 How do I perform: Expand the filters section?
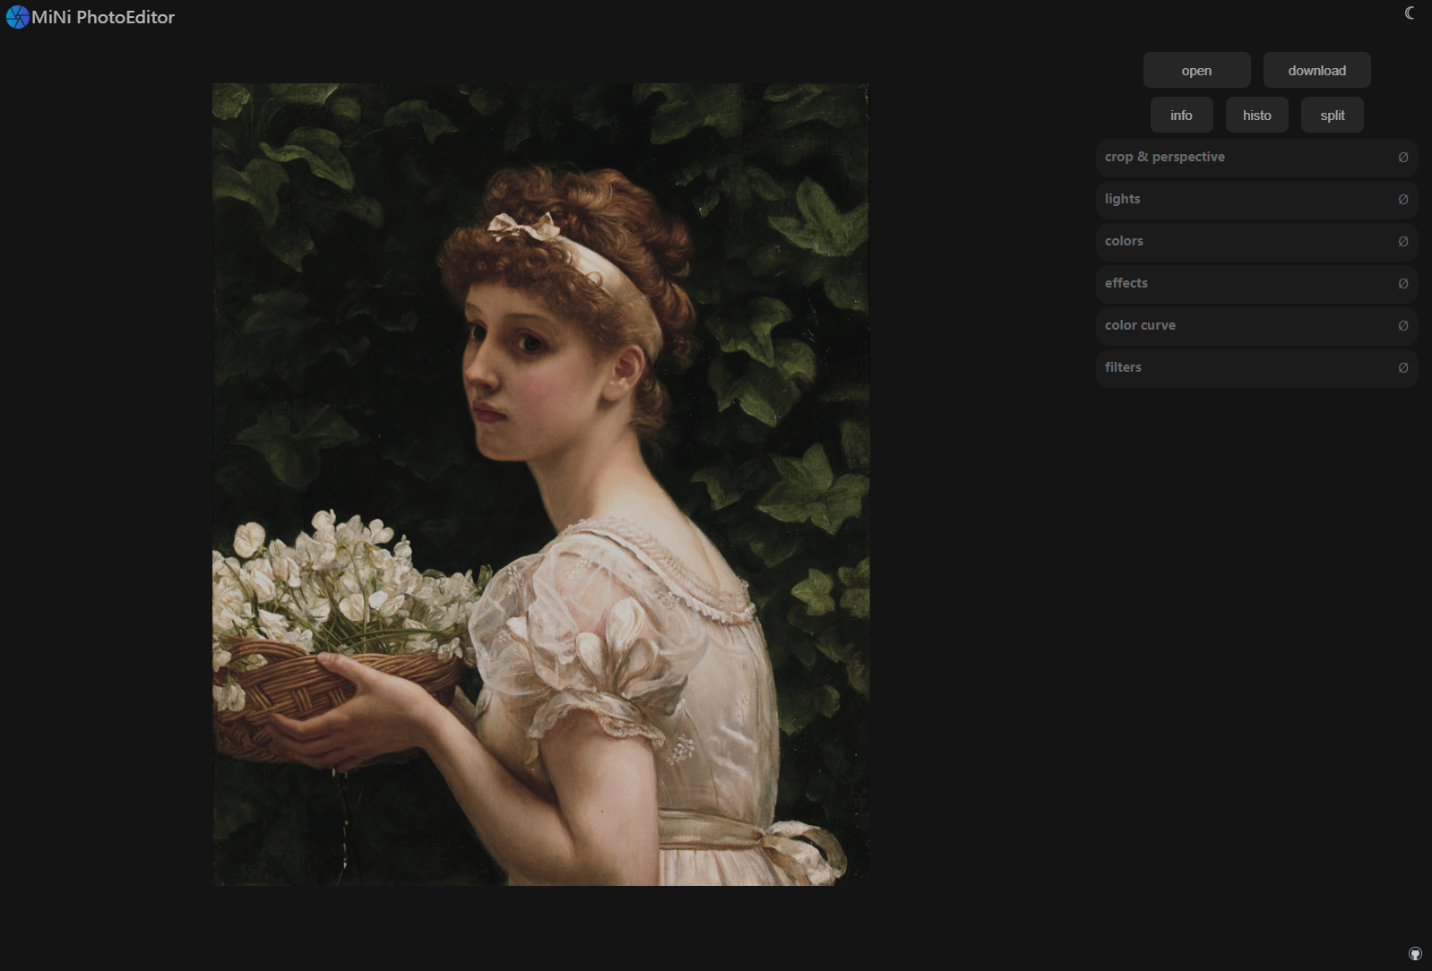click(1256, 367)
